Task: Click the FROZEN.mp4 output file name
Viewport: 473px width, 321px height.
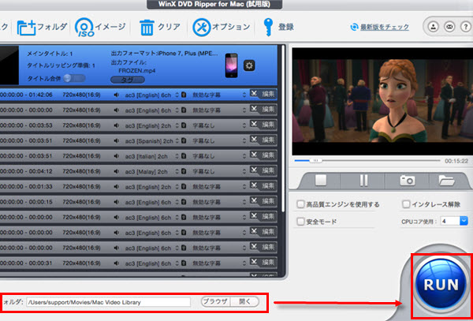Action: (x=137, y=71)
